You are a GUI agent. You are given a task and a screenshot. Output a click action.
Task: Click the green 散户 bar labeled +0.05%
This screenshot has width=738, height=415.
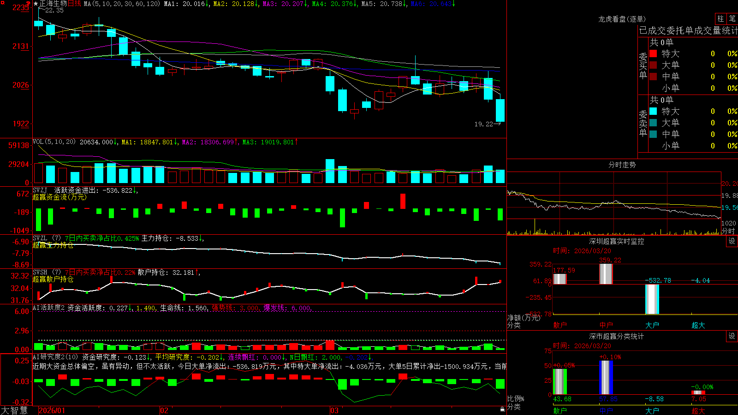click(x=560, y=381)
